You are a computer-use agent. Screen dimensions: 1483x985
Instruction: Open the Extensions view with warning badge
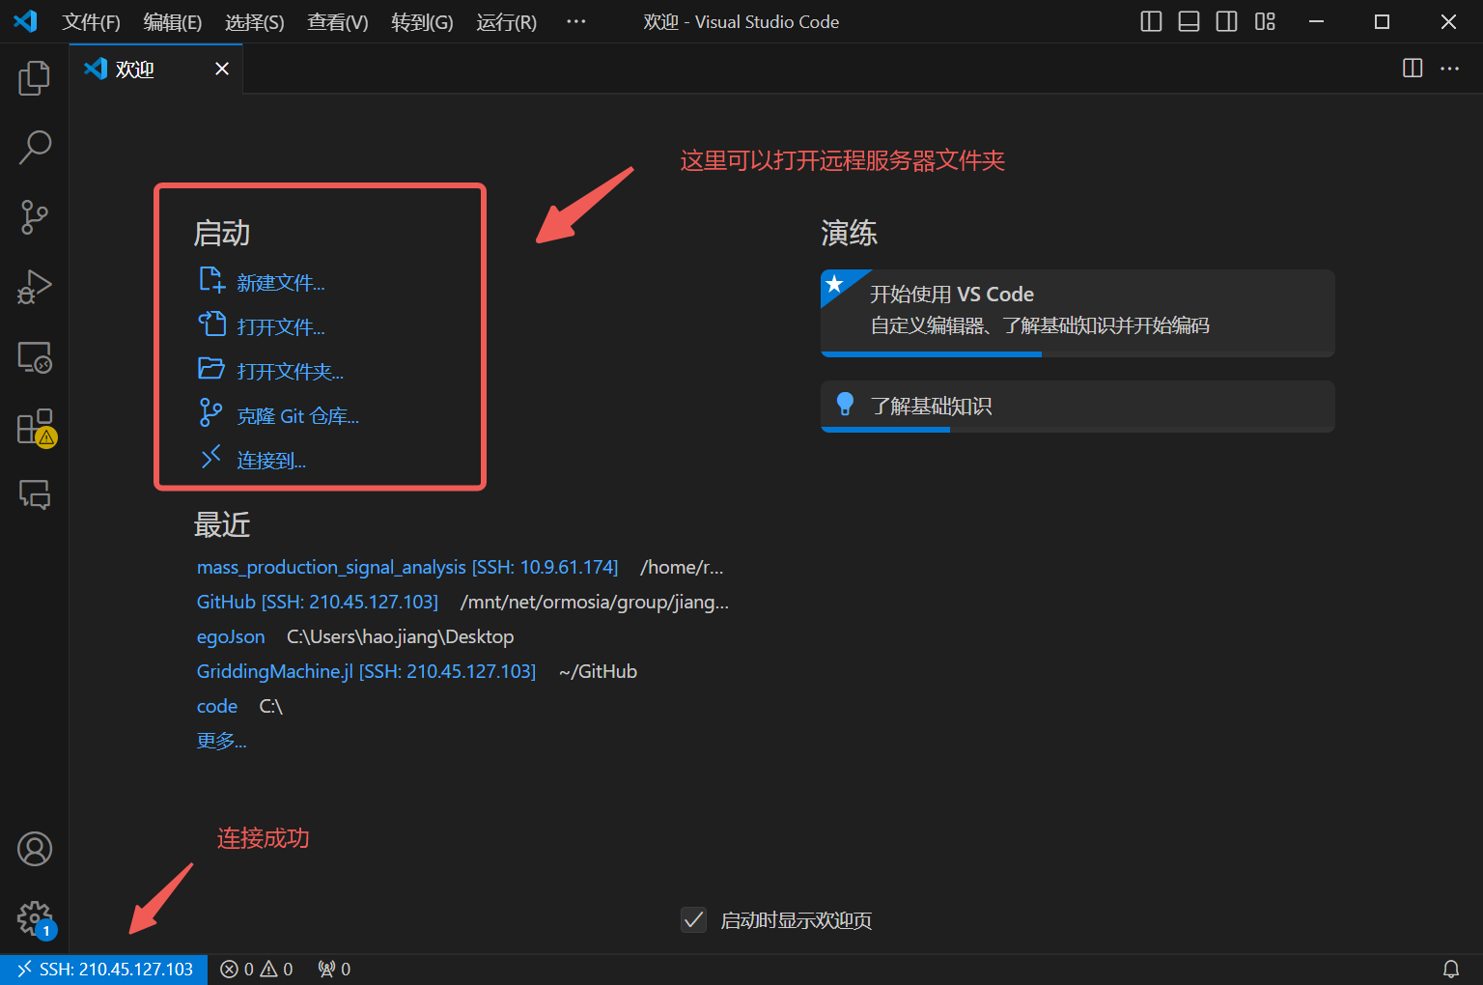click(x=35, y=426)
